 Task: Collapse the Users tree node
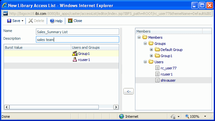pos(145,62)
